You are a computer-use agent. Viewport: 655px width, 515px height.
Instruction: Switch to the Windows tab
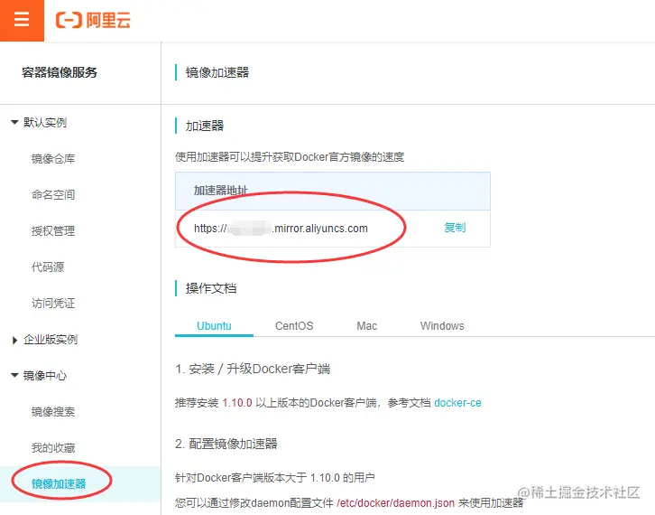442,326
